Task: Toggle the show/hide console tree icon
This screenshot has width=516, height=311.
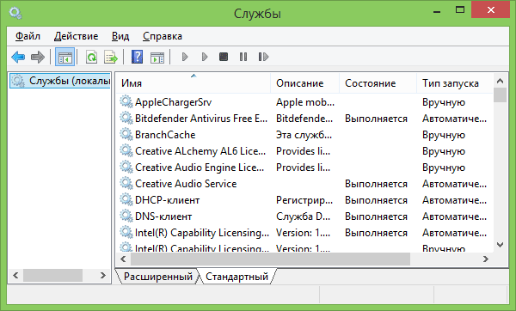Action: click(64, 58)
